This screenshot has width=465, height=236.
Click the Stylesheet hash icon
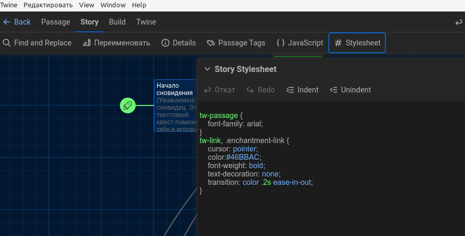click(338, 43)
